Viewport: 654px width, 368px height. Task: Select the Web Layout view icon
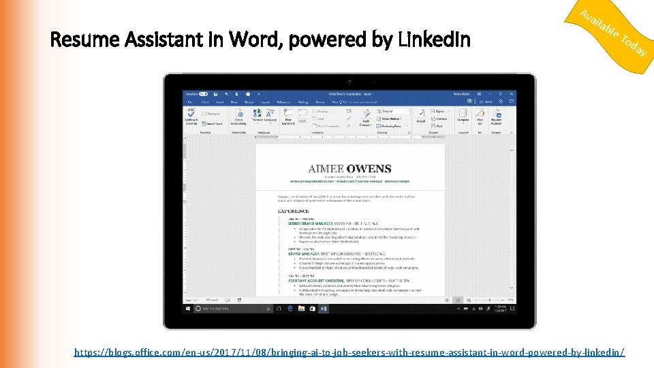(469, 300)
